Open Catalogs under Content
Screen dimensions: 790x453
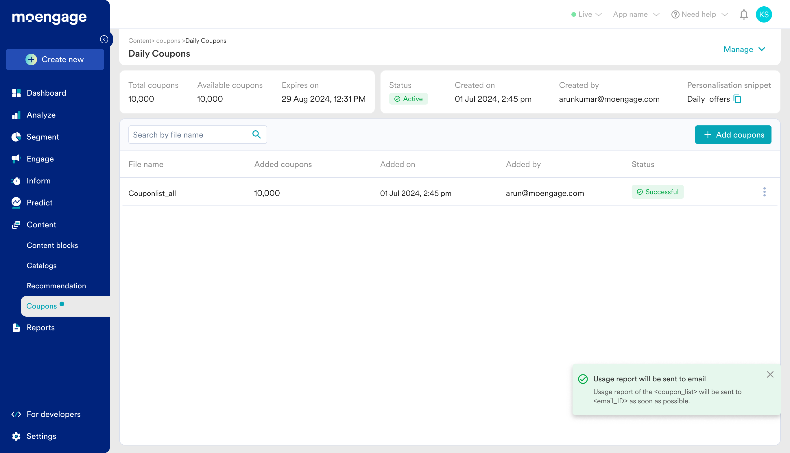[41, 266]
